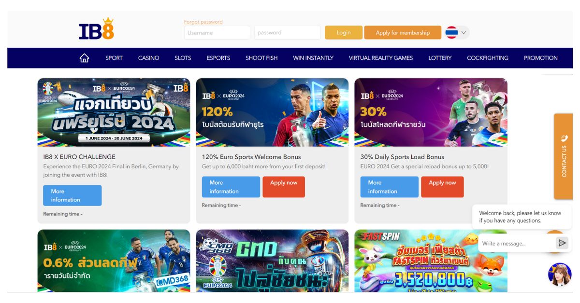Image resolution: width=580 pixels, height=303 pixels.
Task: Focus the Username input field
Action: click(x=217, y=32)
